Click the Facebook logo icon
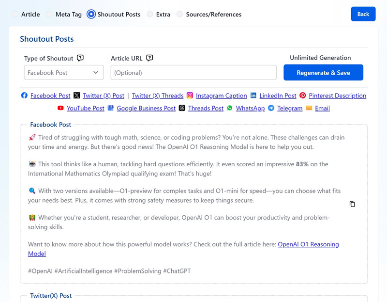 point(24,95)
